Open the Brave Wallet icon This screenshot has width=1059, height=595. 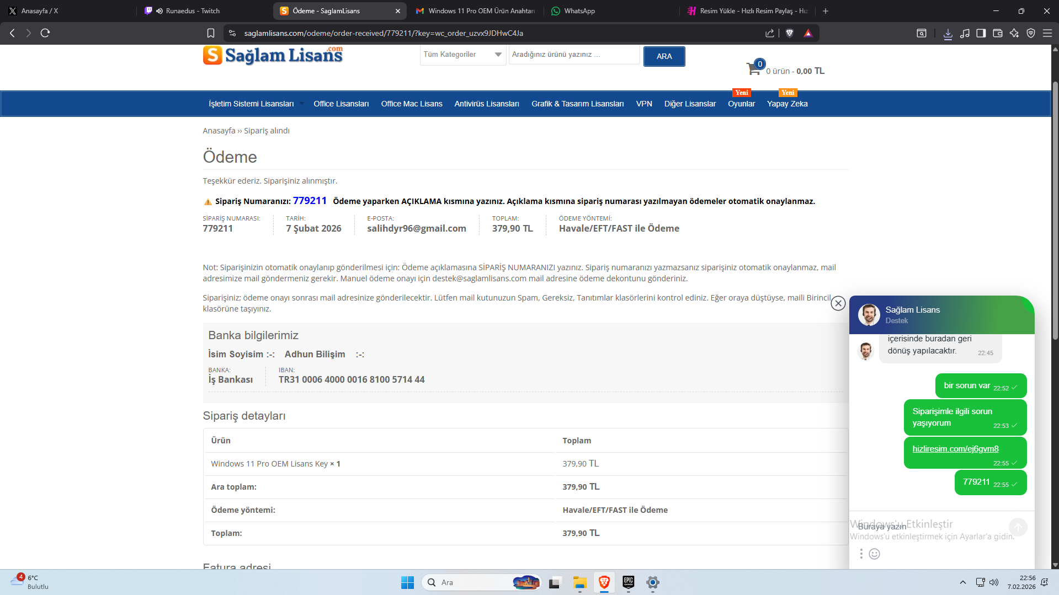[998, 33]
